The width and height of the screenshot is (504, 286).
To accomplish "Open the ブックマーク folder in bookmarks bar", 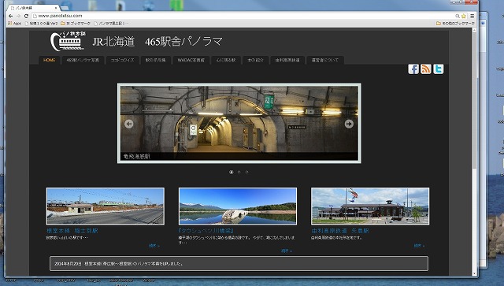I will click(x=76, y=23).
